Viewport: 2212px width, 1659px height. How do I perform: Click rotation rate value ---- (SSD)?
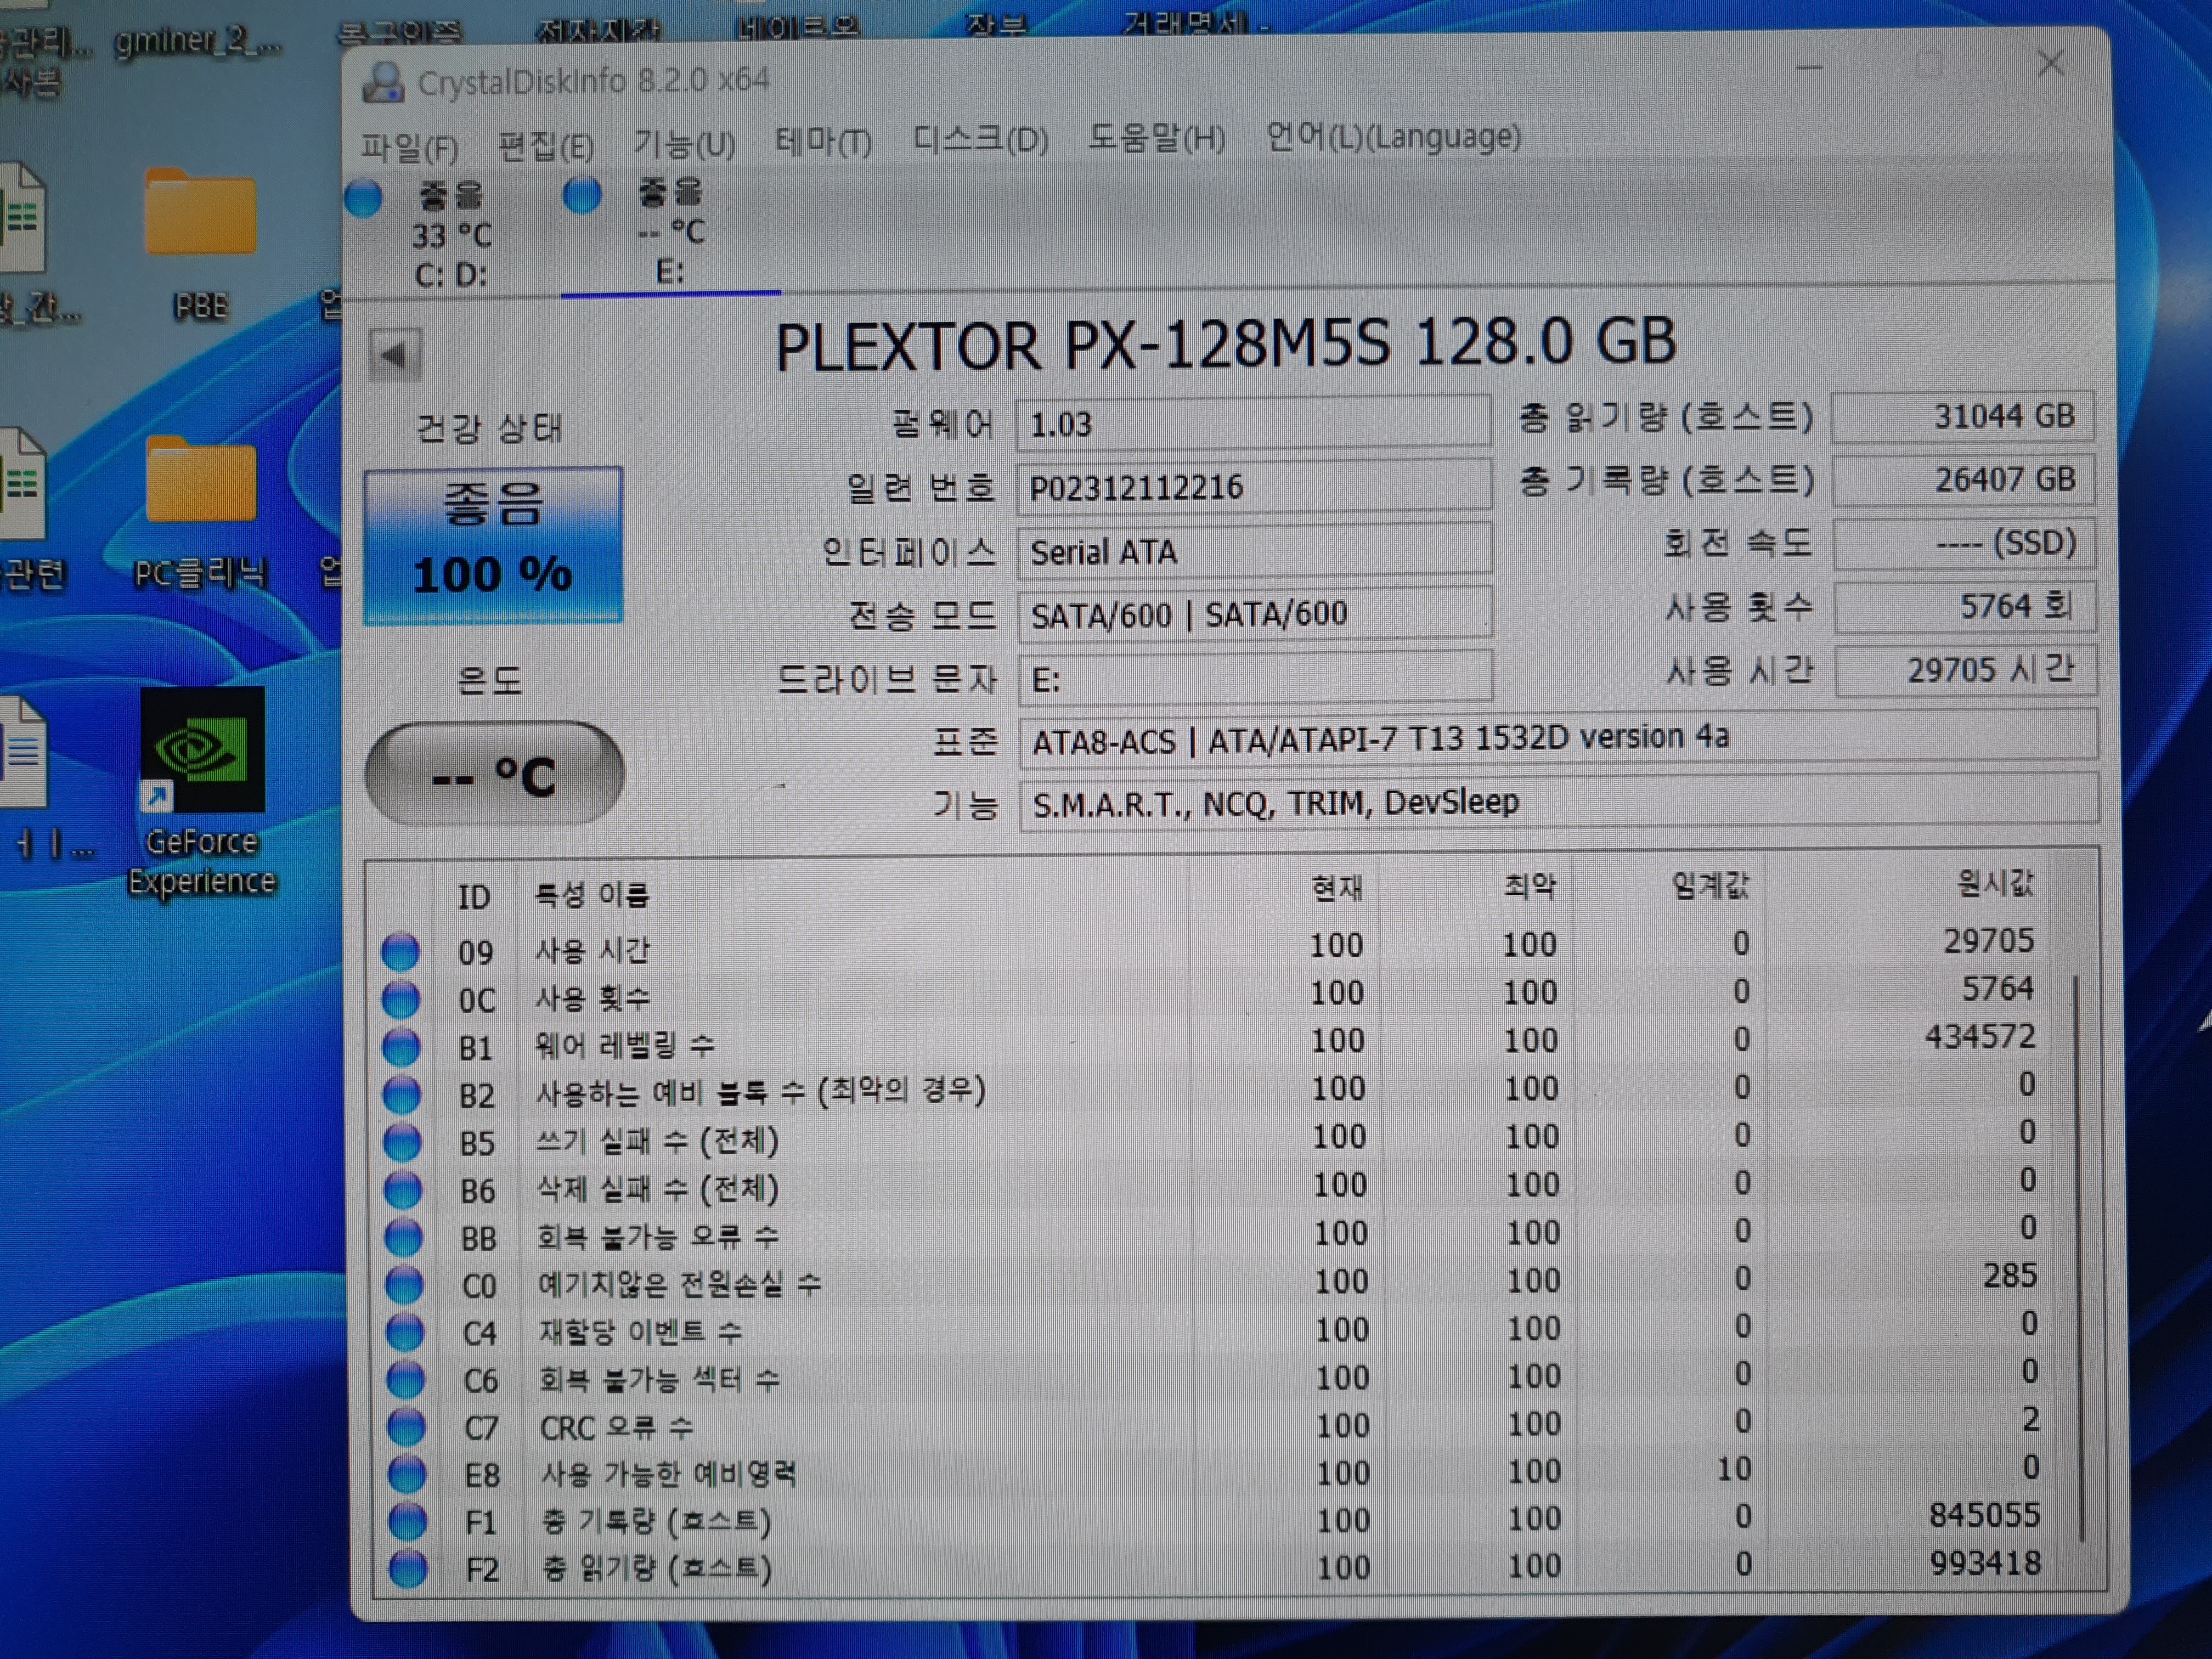click(x=1965, y=543)
